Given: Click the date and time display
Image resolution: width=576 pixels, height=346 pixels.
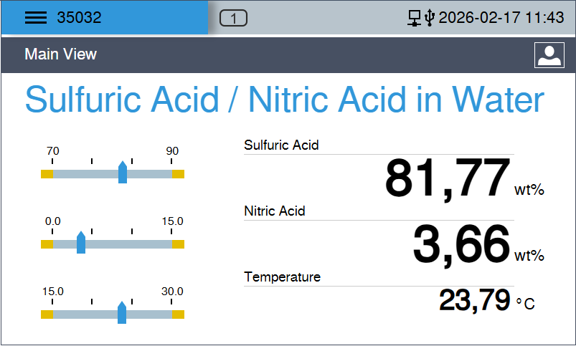Looking at the screenshot, I should (501, 18).
